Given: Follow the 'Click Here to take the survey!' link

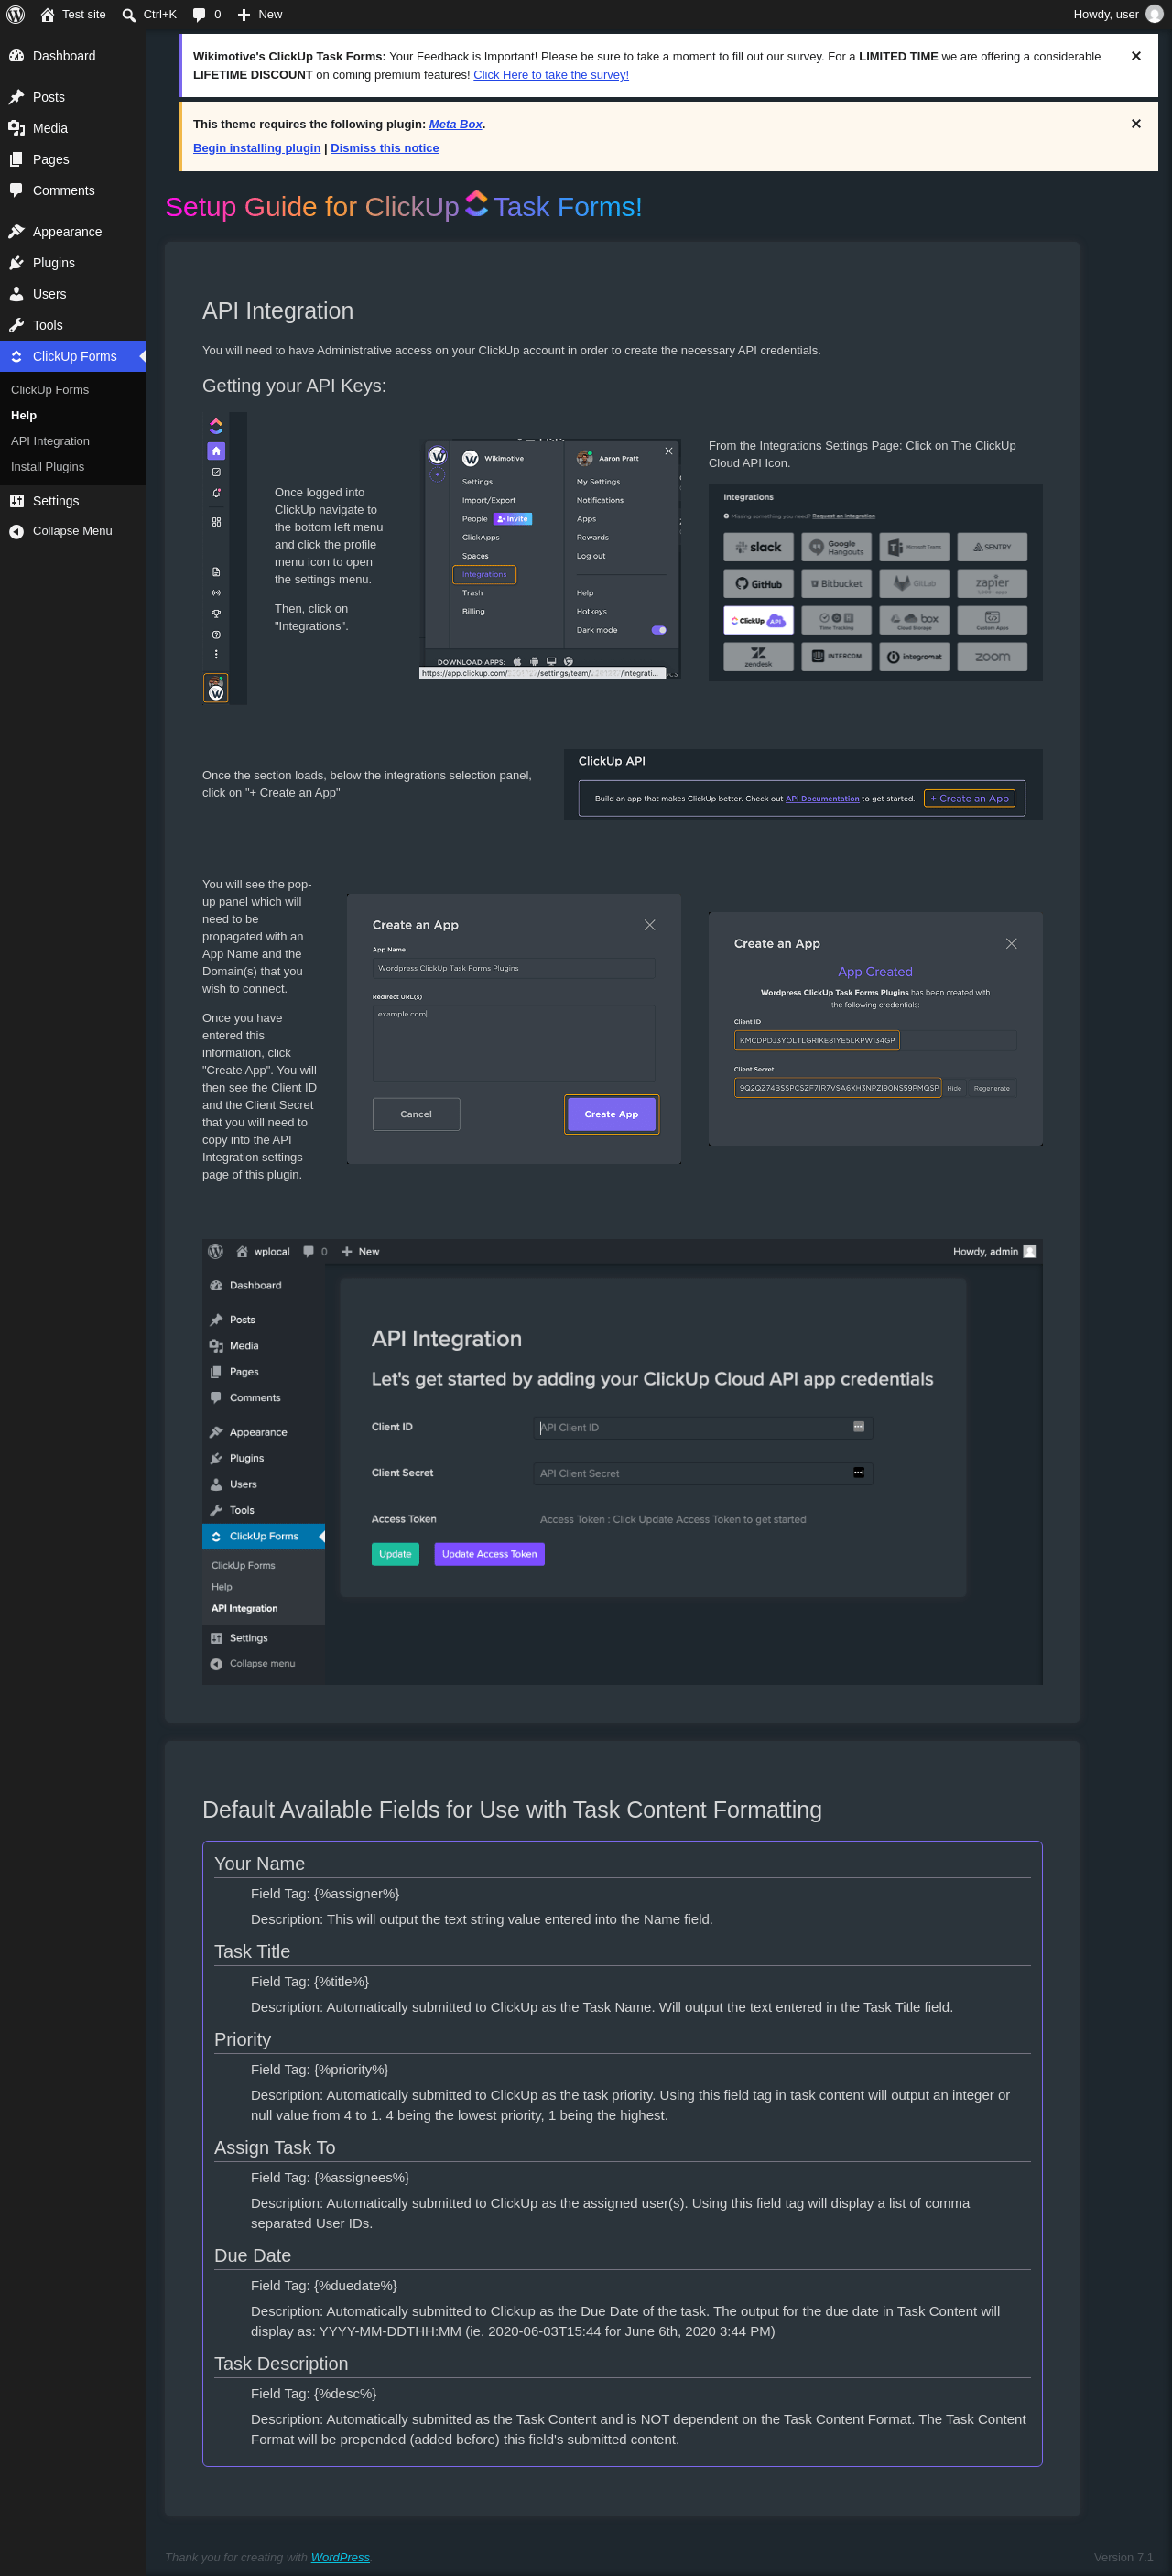Looking at the screenshot, I should pyautogui.click(x=551, y=75).
